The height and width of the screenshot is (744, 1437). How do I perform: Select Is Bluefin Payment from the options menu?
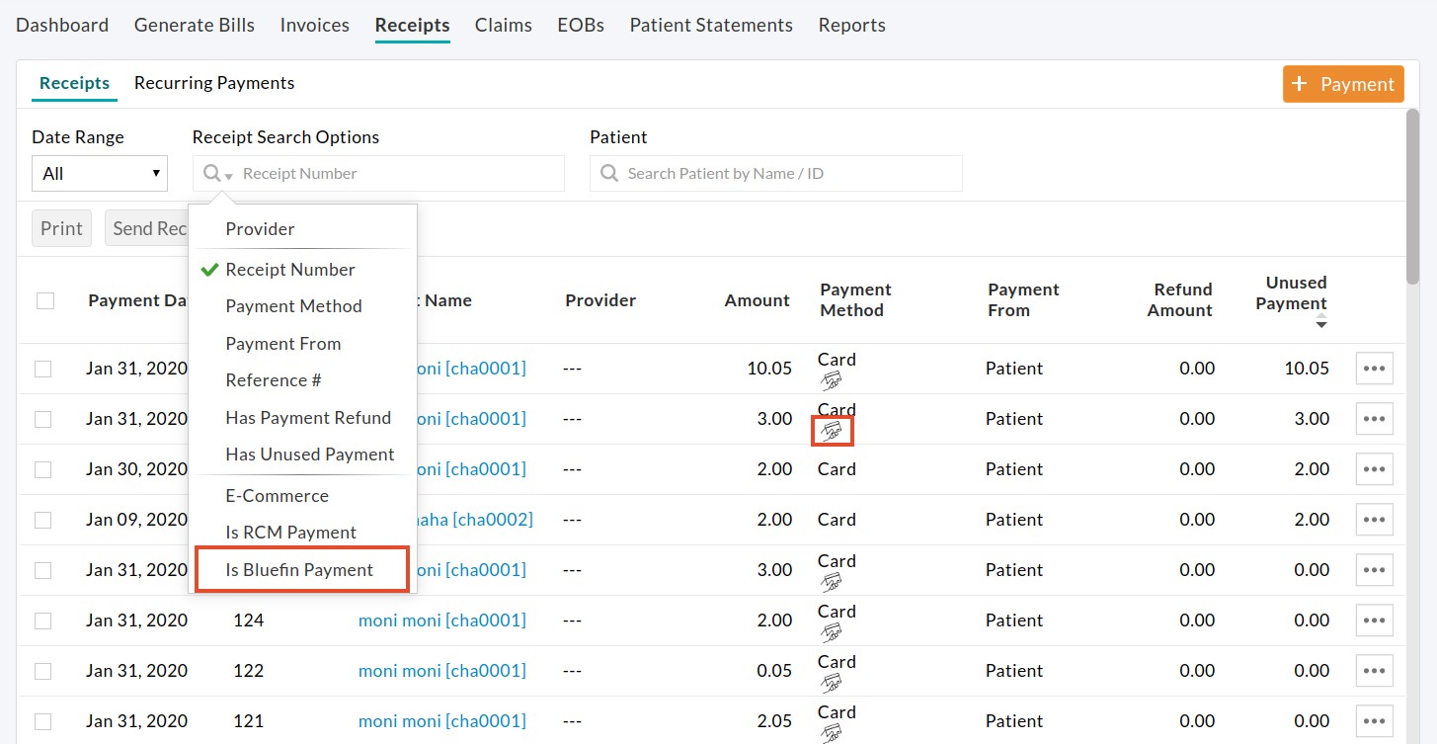click(299, 569)
